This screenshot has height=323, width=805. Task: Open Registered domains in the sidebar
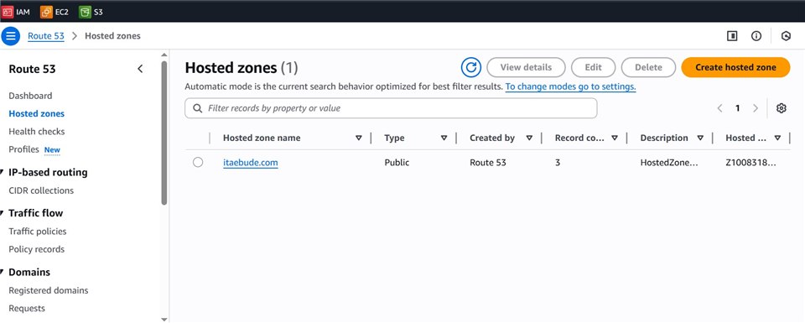(x=49, y=290)
